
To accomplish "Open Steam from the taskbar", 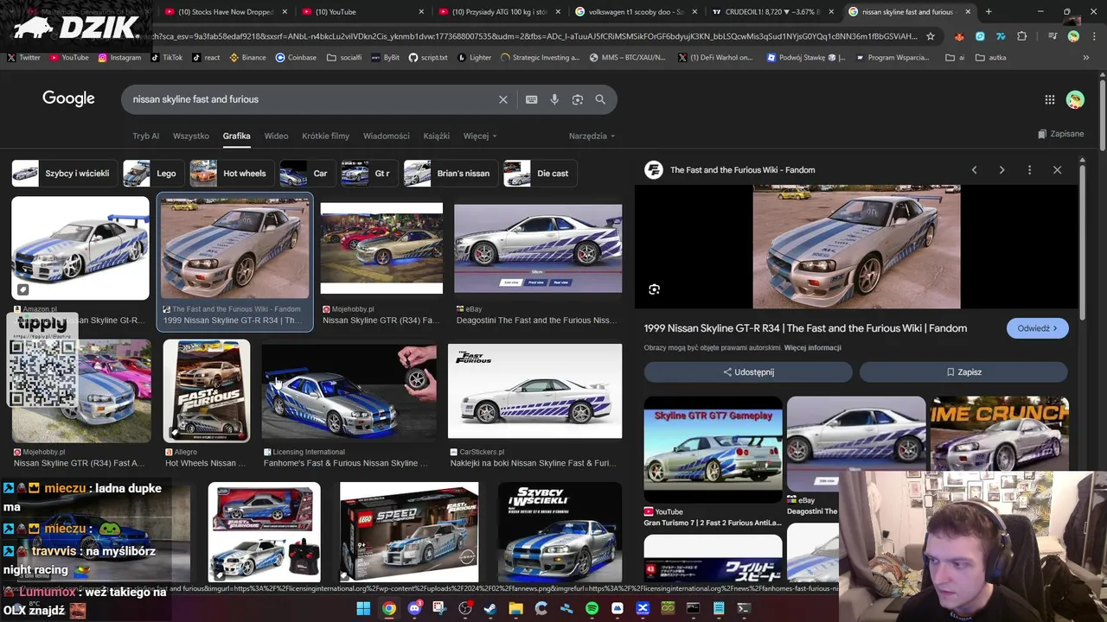I will point(490,608).
